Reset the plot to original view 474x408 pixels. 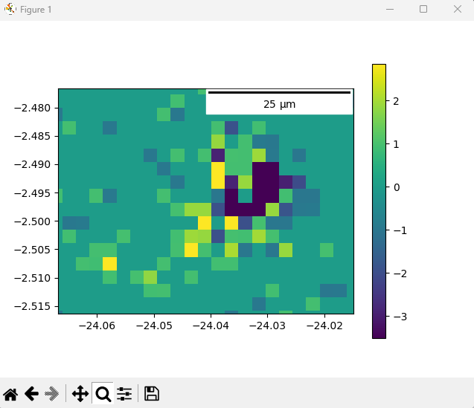[10, 394]
